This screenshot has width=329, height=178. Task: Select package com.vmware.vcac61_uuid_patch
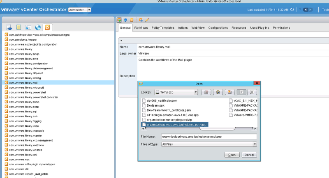click(x=28, y=174)
